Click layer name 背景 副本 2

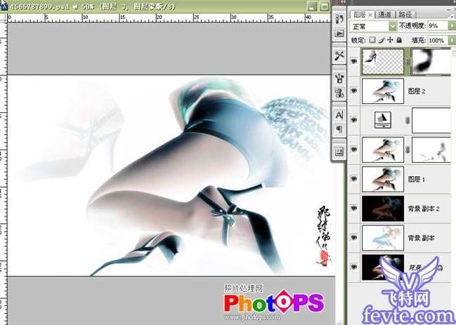424,208
